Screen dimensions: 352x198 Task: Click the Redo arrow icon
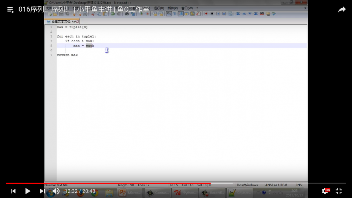coord(119,14)
